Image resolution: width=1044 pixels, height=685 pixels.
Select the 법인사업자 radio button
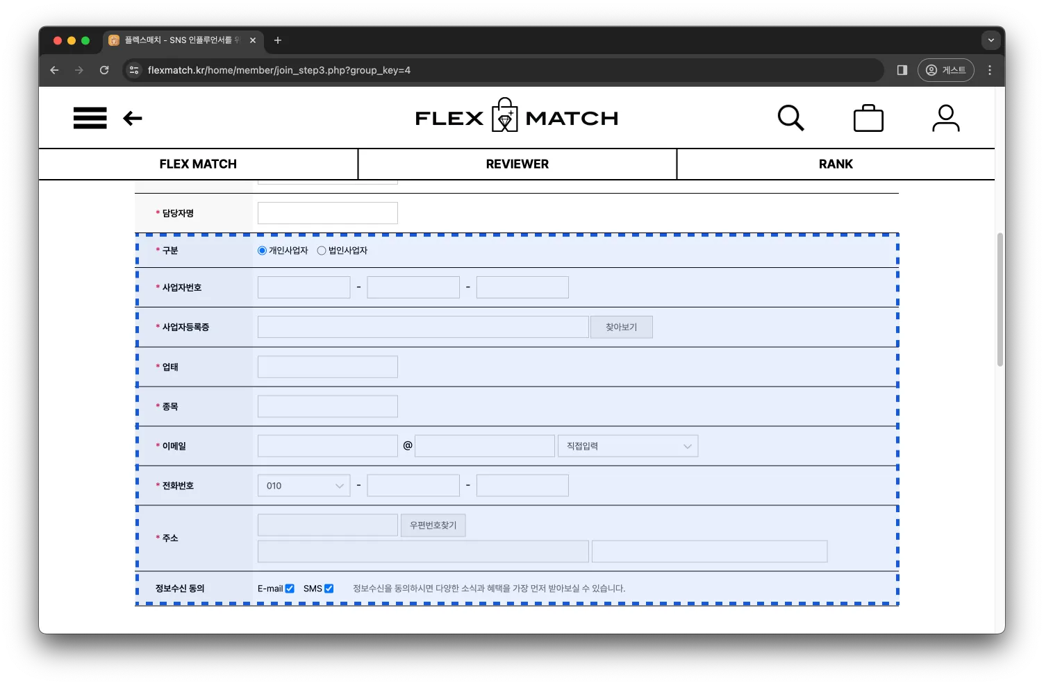322,251
